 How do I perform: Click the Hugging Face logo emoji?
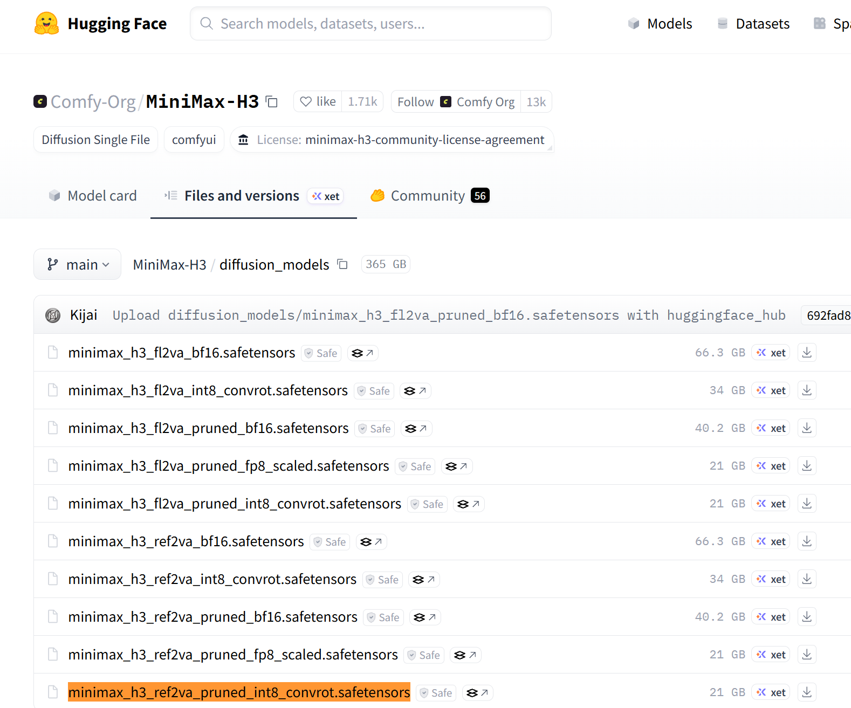click(46, 24)
